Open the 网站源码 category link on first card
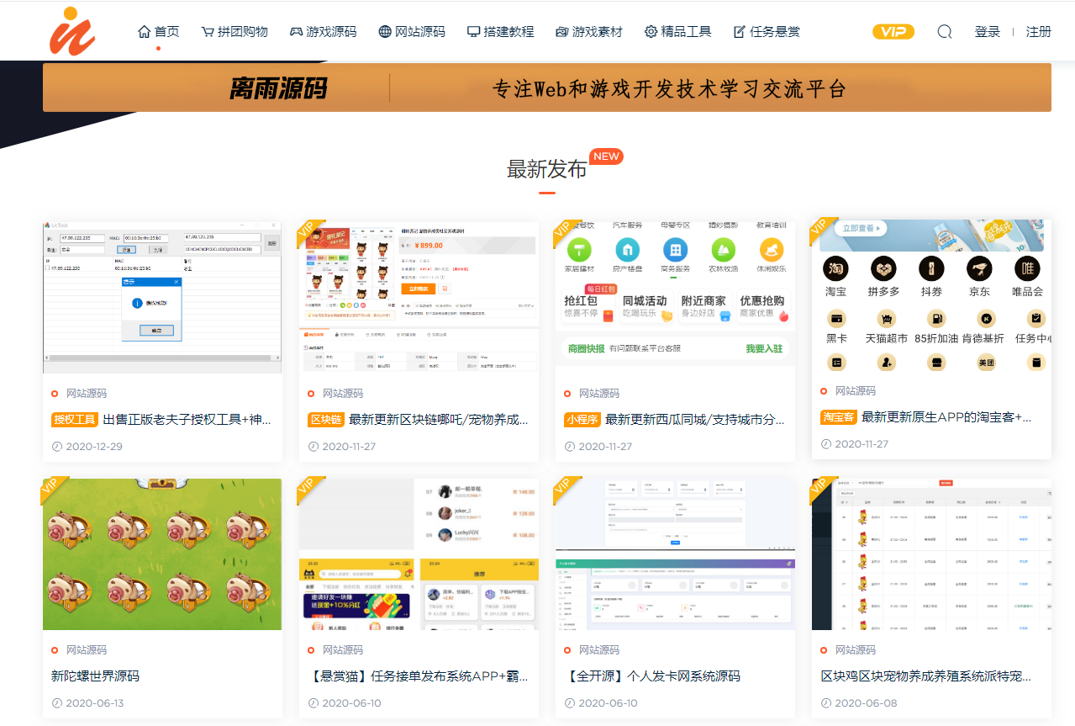 click(x=87, y=392)
